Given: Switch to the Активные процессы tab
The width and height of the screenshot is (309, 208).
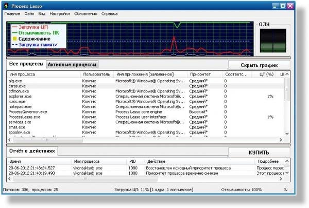Looking at the screenshot, I should click(x=72, y=65).
